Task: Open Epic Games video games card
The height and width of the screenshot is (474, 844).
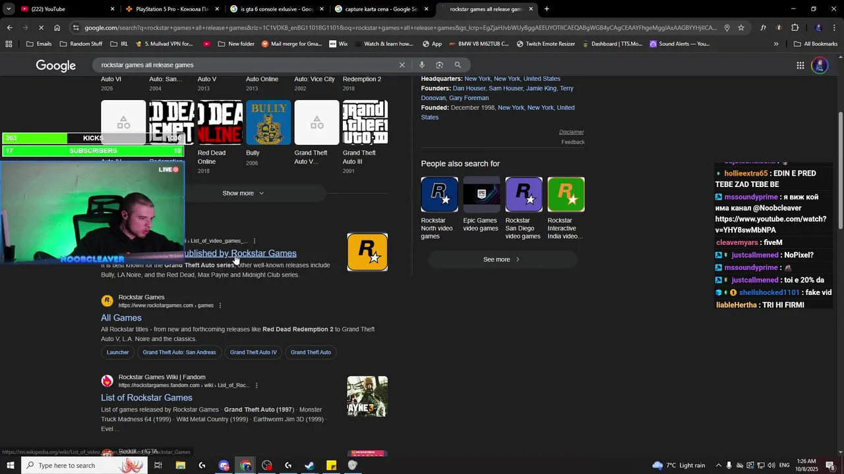Action: tap(481, 205)
